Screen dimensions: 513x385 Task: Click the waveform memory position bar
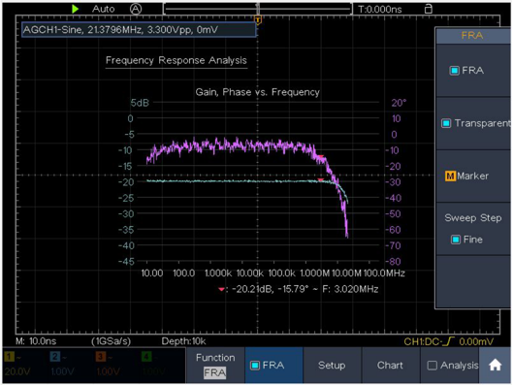258,9
